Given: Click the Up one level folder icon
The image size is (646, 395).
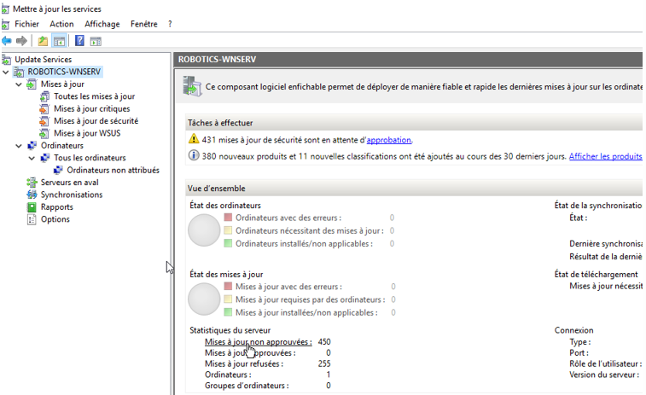Looking at the screenshot, I should pos(43,41).
